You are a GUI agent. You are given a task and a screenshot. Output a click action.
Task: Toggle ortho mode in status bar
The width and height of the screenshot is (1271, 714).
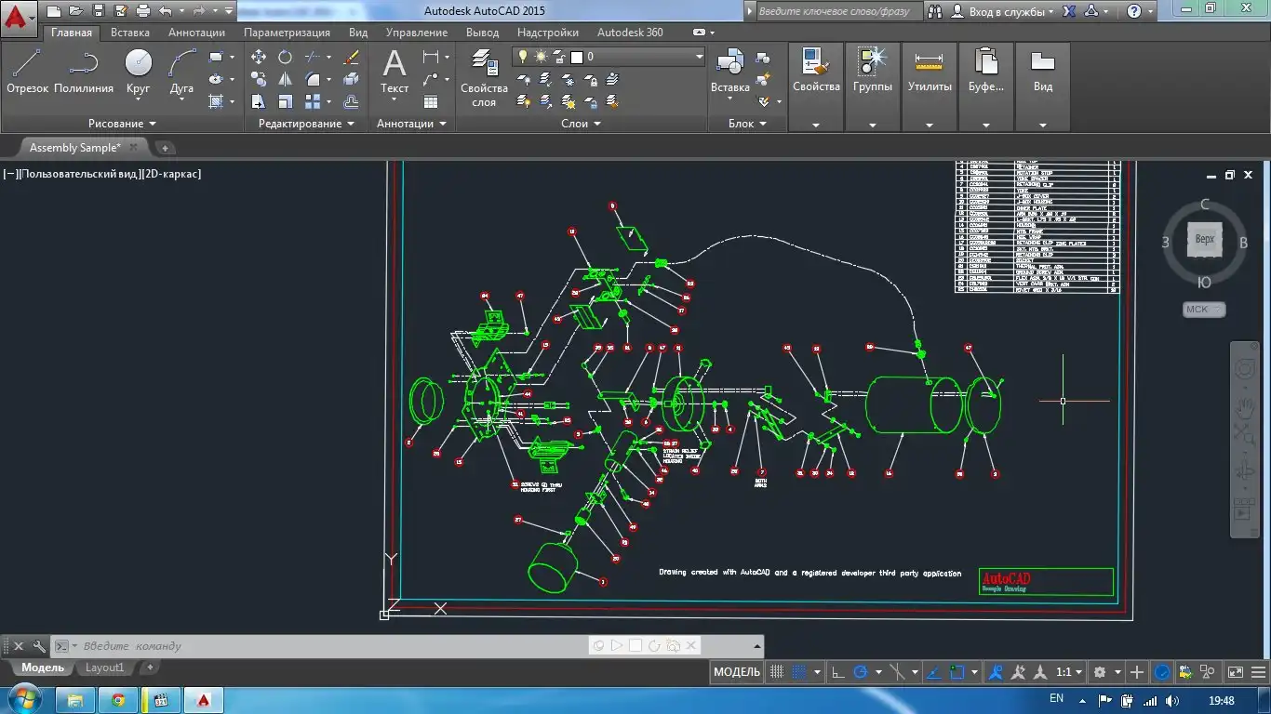[837, 672]
